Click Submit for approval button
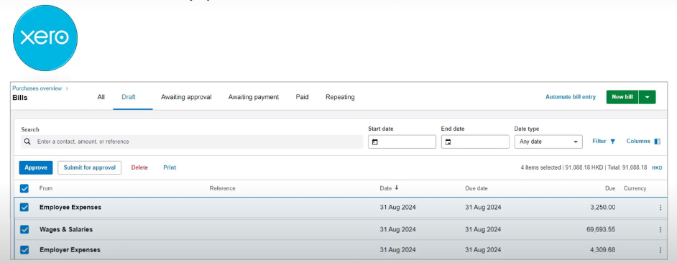677x263 pixels. point(89,167)
